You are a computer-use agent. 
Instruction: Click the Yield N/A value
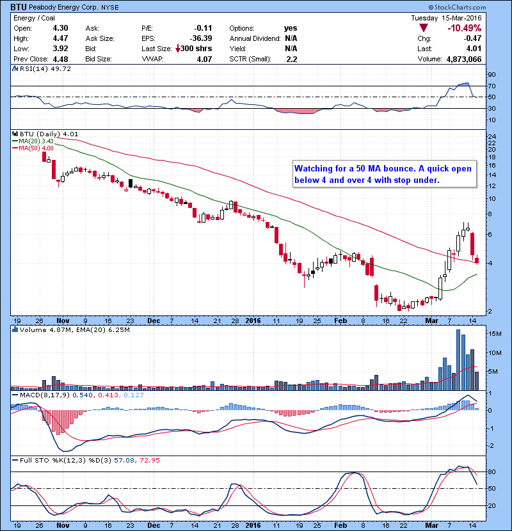(291, 49)
